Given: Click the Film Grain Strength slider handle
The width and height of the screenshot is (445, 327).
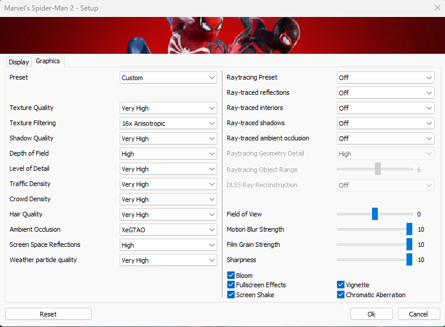Looking at the screenshot, I should click(x=409, y=245).
